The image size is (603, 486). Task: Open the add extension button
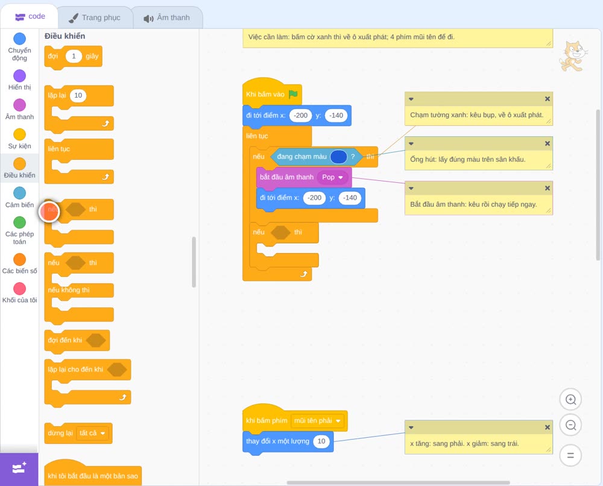point(19,469)
